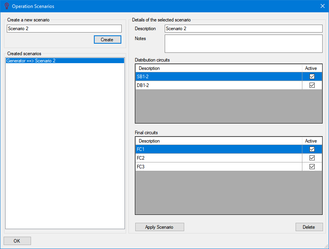Viewport: 329px width, 249px height.
Task: Toggle Active checkbox for FC3
Action: pyautogui.click(x=312, y=167)
